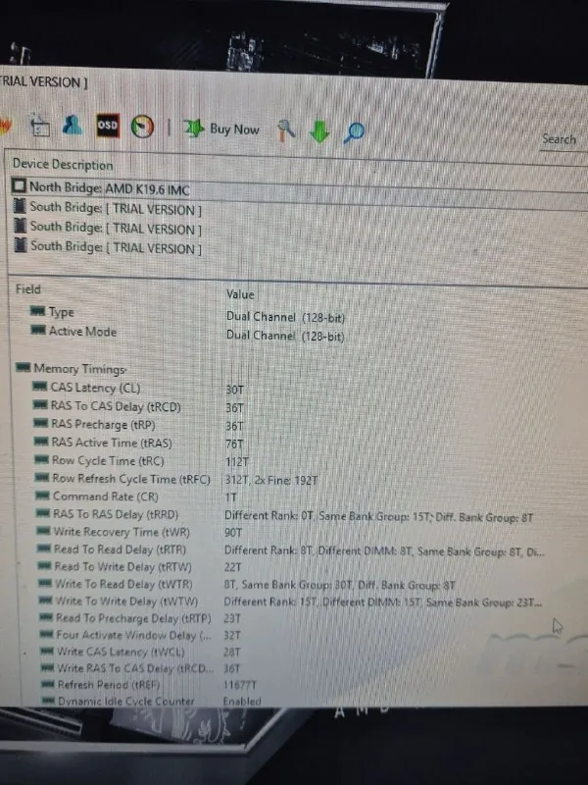Click the Buy Now button
This screenshot has width=588, height=785.
click(x=221, y=130)
